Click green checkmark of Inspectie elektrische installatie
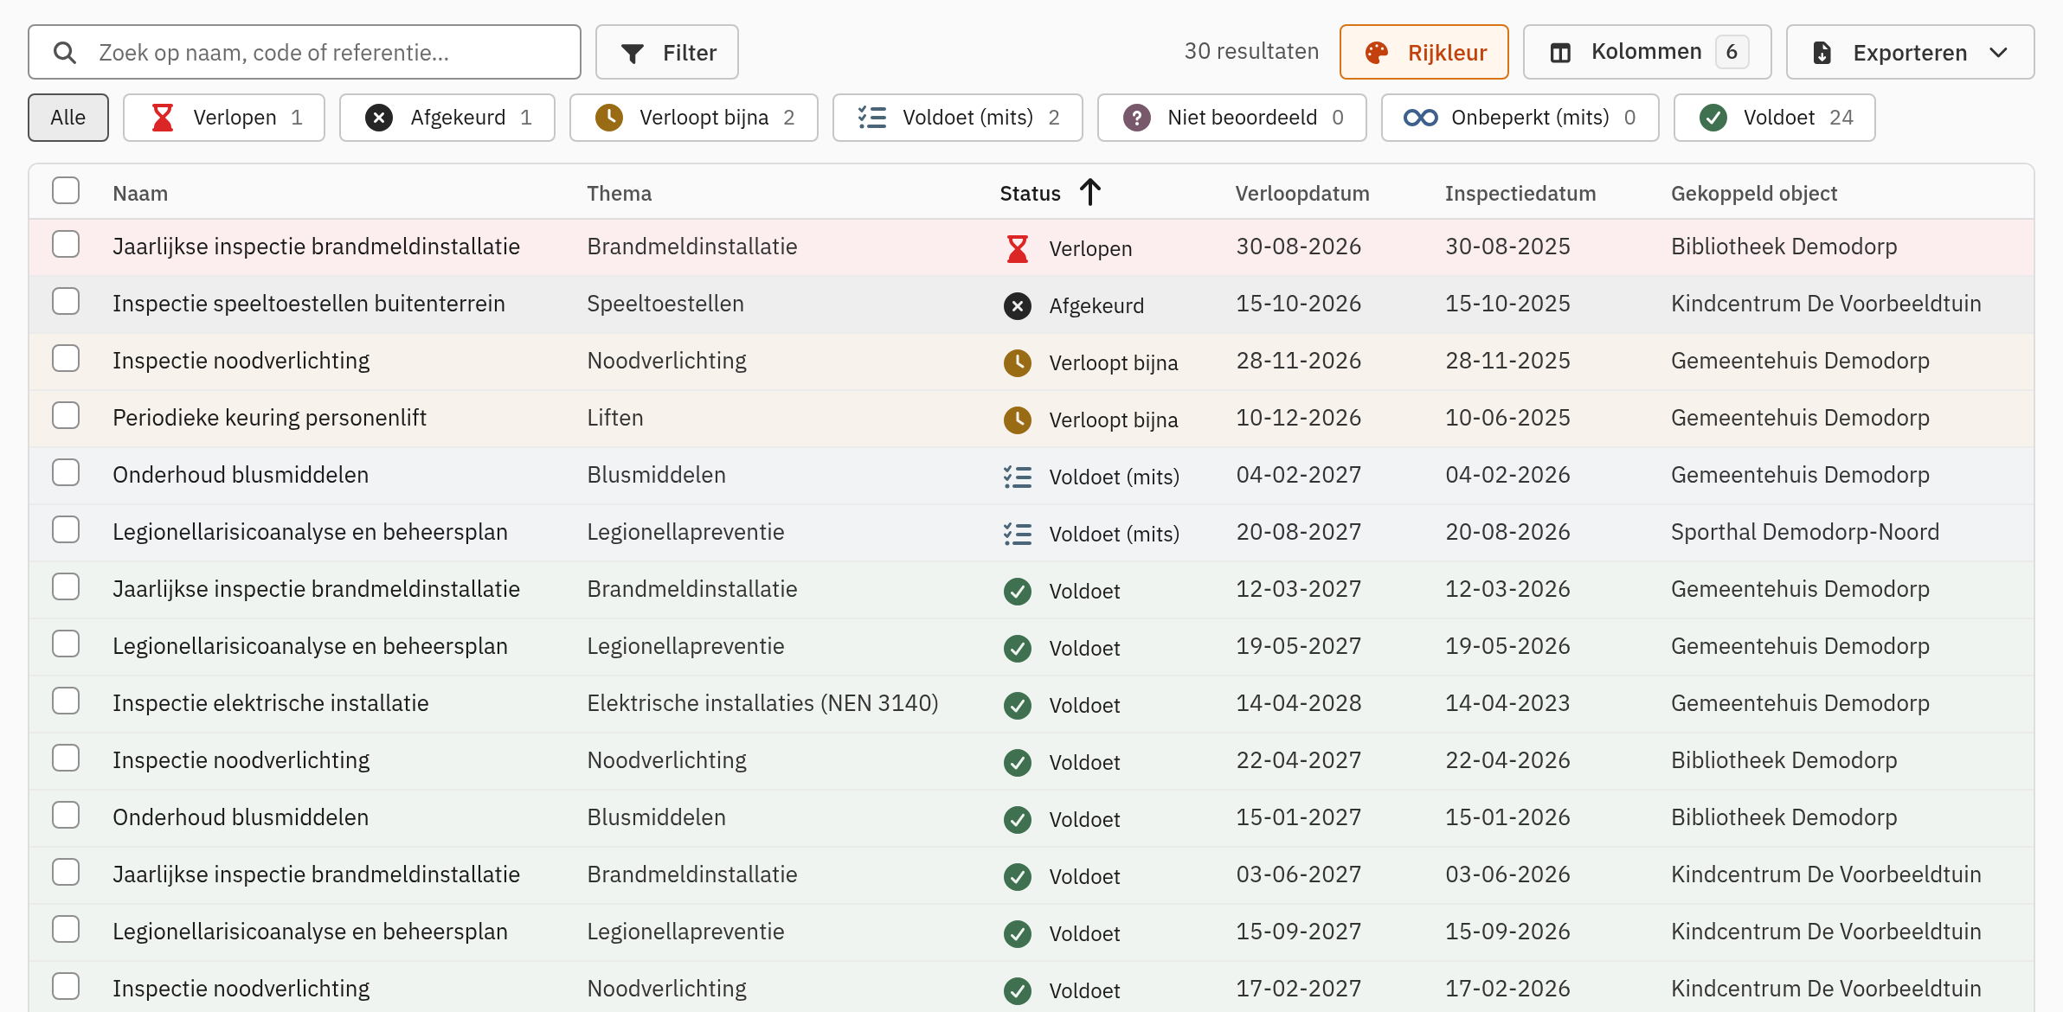This screenshot has height=1012, width=2063. pyautogui.click(x=1018, y=705)
